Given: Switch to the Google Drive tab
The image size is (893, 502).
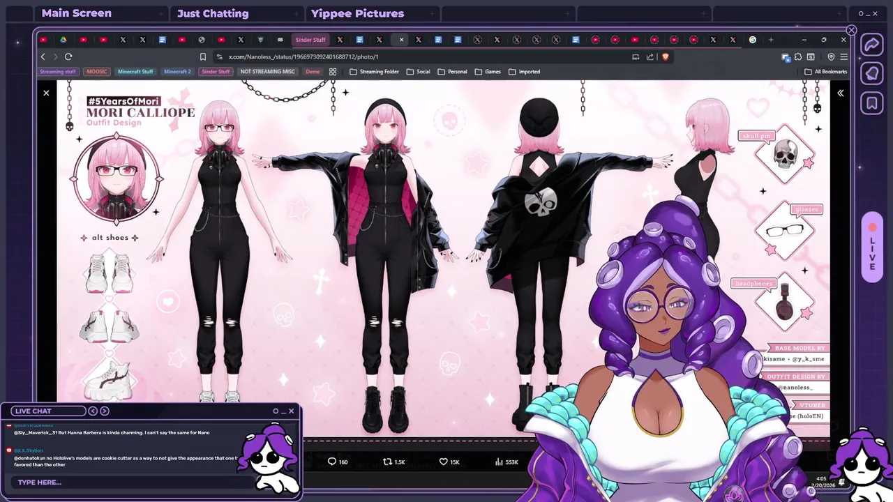Looking at the screenshot, I should pos(63,40).
